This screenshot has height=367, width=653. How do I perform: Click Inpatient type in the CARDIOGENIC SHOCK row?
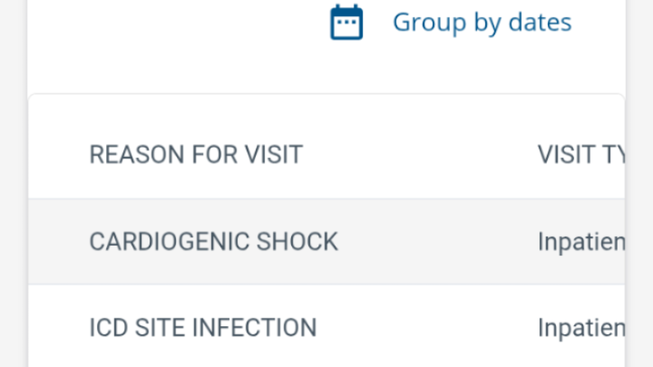point(581,242)
